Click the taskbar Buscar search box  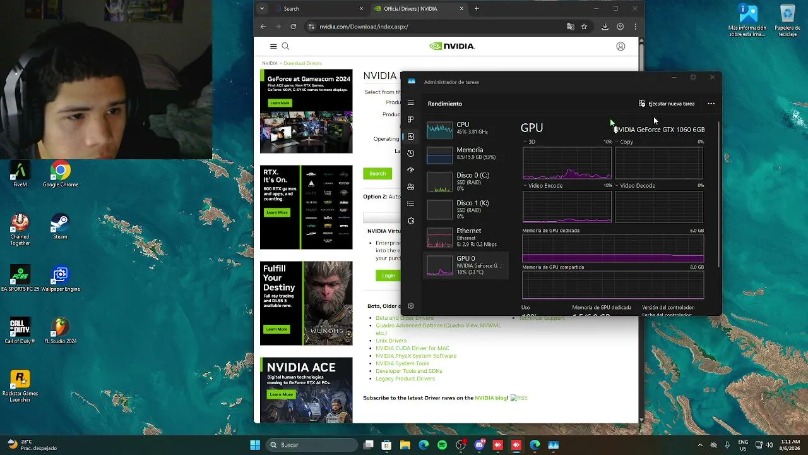point(311,445)
